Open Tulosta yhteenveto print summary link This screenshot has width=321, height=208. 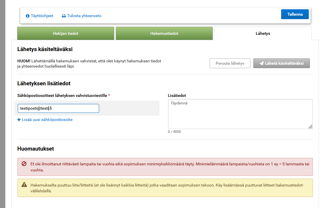(x=84, y=16)
